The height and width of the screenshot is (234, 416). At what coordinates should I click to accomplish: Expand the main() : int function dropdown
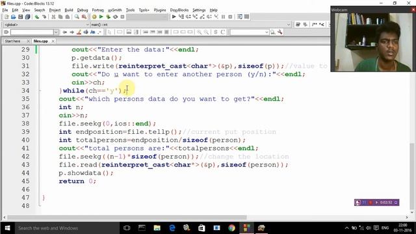[x=289, y=25]
